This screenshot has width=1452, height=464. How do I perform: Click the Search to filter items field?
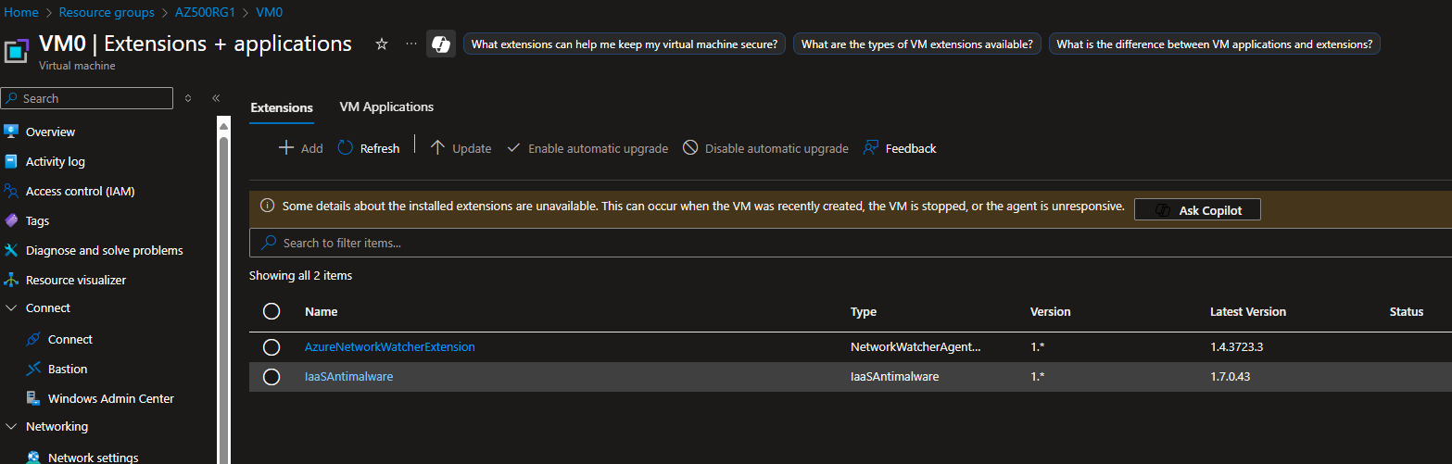pyautogui.click(x=556, y=243)
